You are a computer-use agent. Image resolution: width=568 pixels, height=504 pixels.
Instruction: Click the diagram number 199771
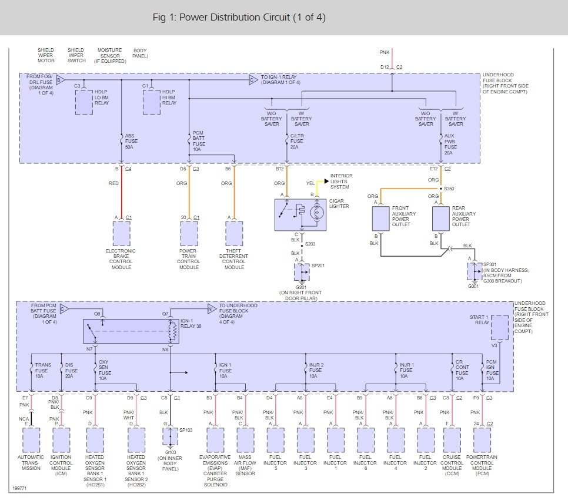pos(19,488)
